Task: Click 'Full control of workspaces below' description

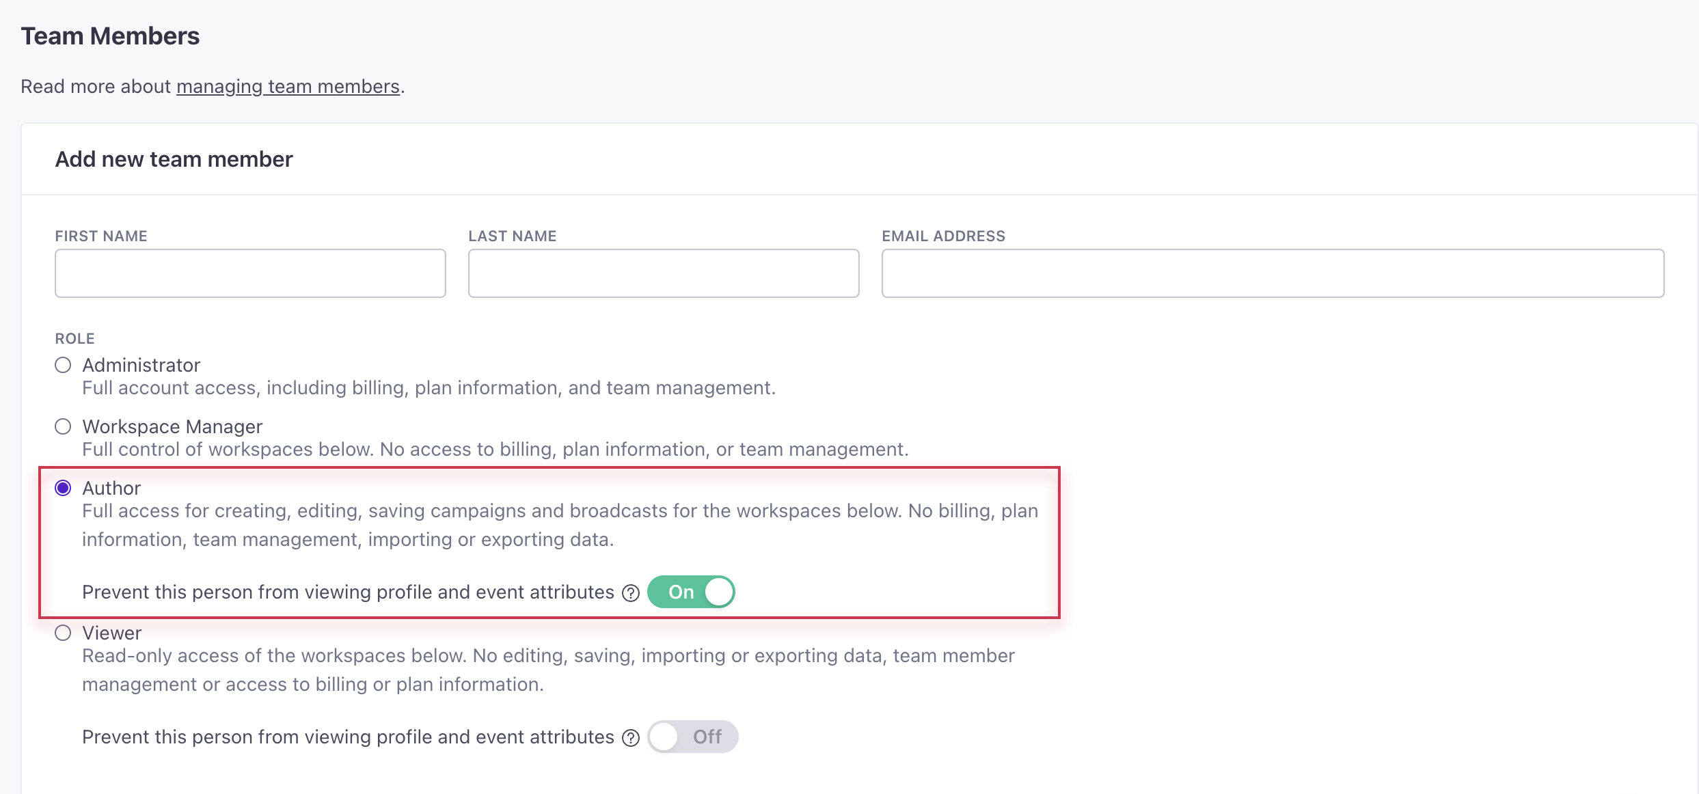Action: (495, 450)
